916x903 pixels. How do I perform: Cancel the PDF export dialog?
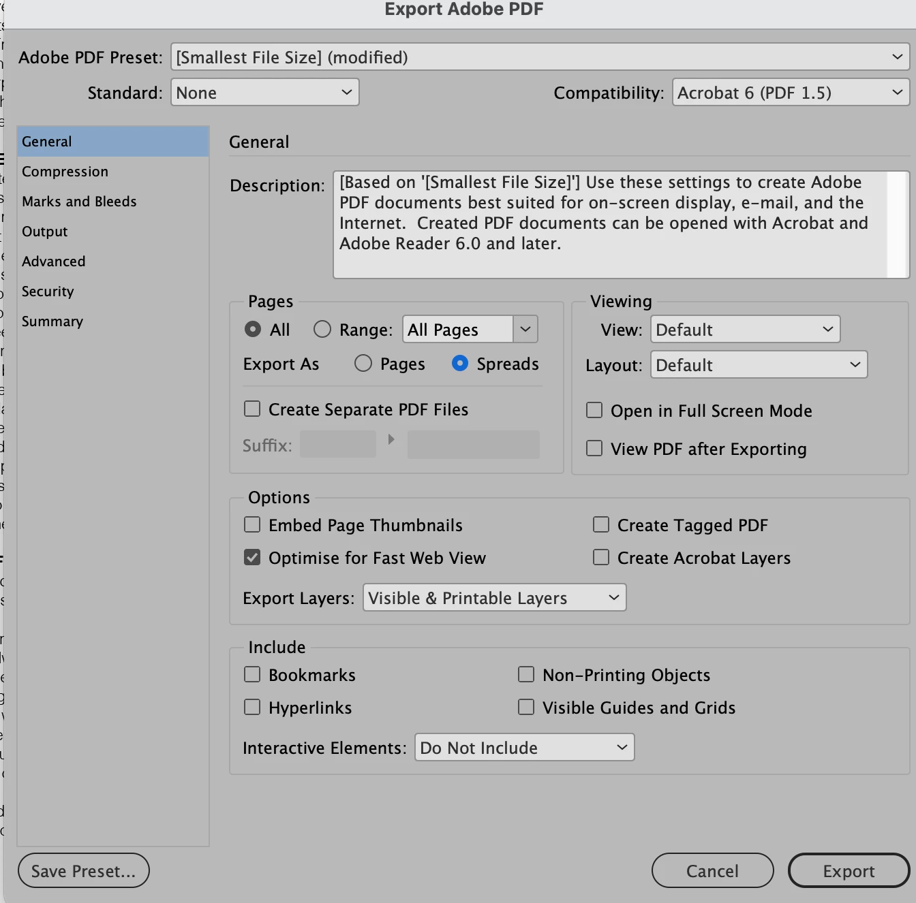coord(713,871)
